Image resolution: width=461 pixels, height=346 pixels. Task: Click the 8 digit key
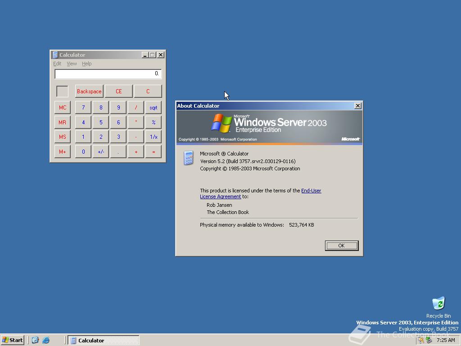(x=101, y=107)
